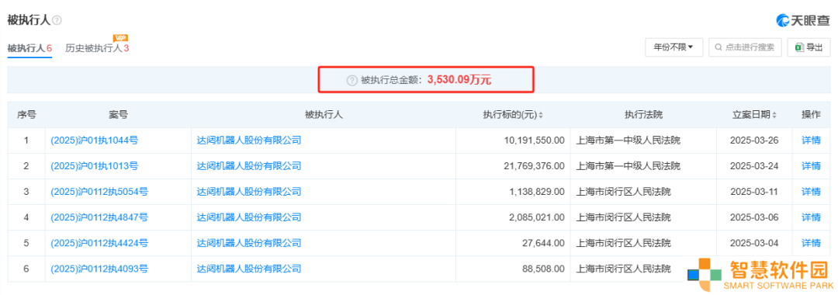This screenshot has height=295, width=838.
Task: Click the date 2025-03-06
Action: click(754, 217)
